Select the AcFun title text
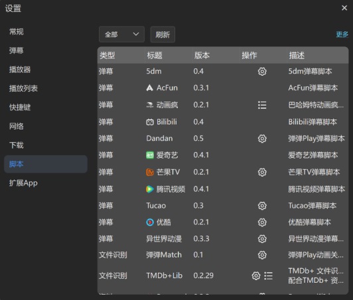Viewport: 353px width, 300px height. (x=167, y=88)
